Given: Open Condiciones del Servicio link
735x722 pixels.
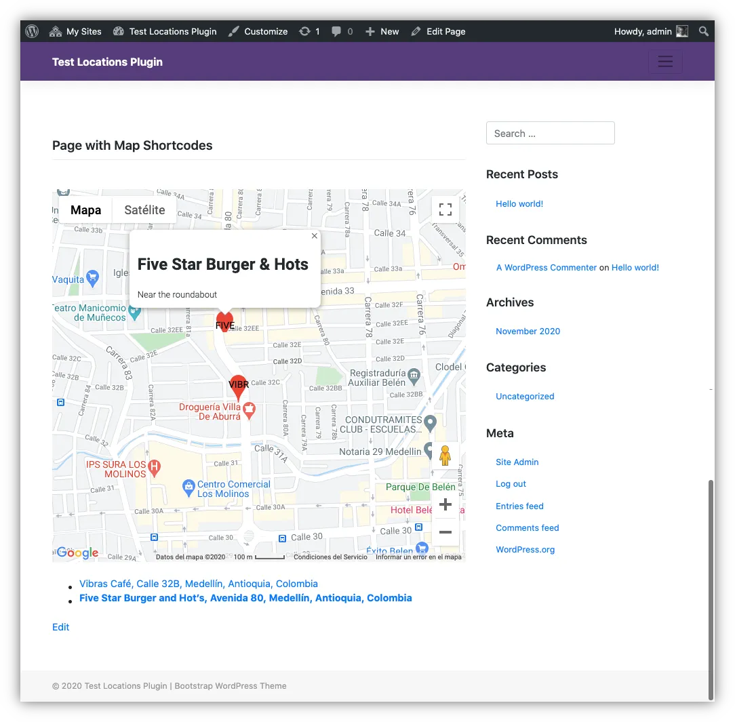Looking at the screenshot, I should [x=330, y=557].
